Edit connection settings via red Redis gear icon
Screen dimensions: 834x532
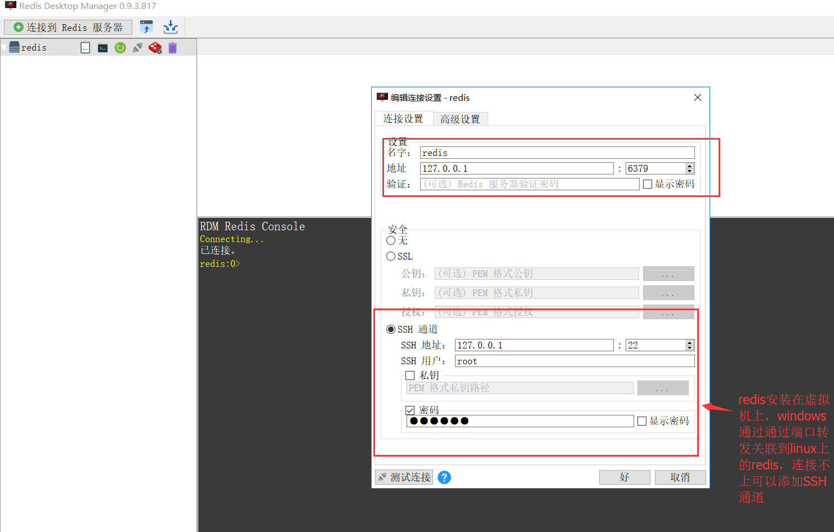point(155,48)
